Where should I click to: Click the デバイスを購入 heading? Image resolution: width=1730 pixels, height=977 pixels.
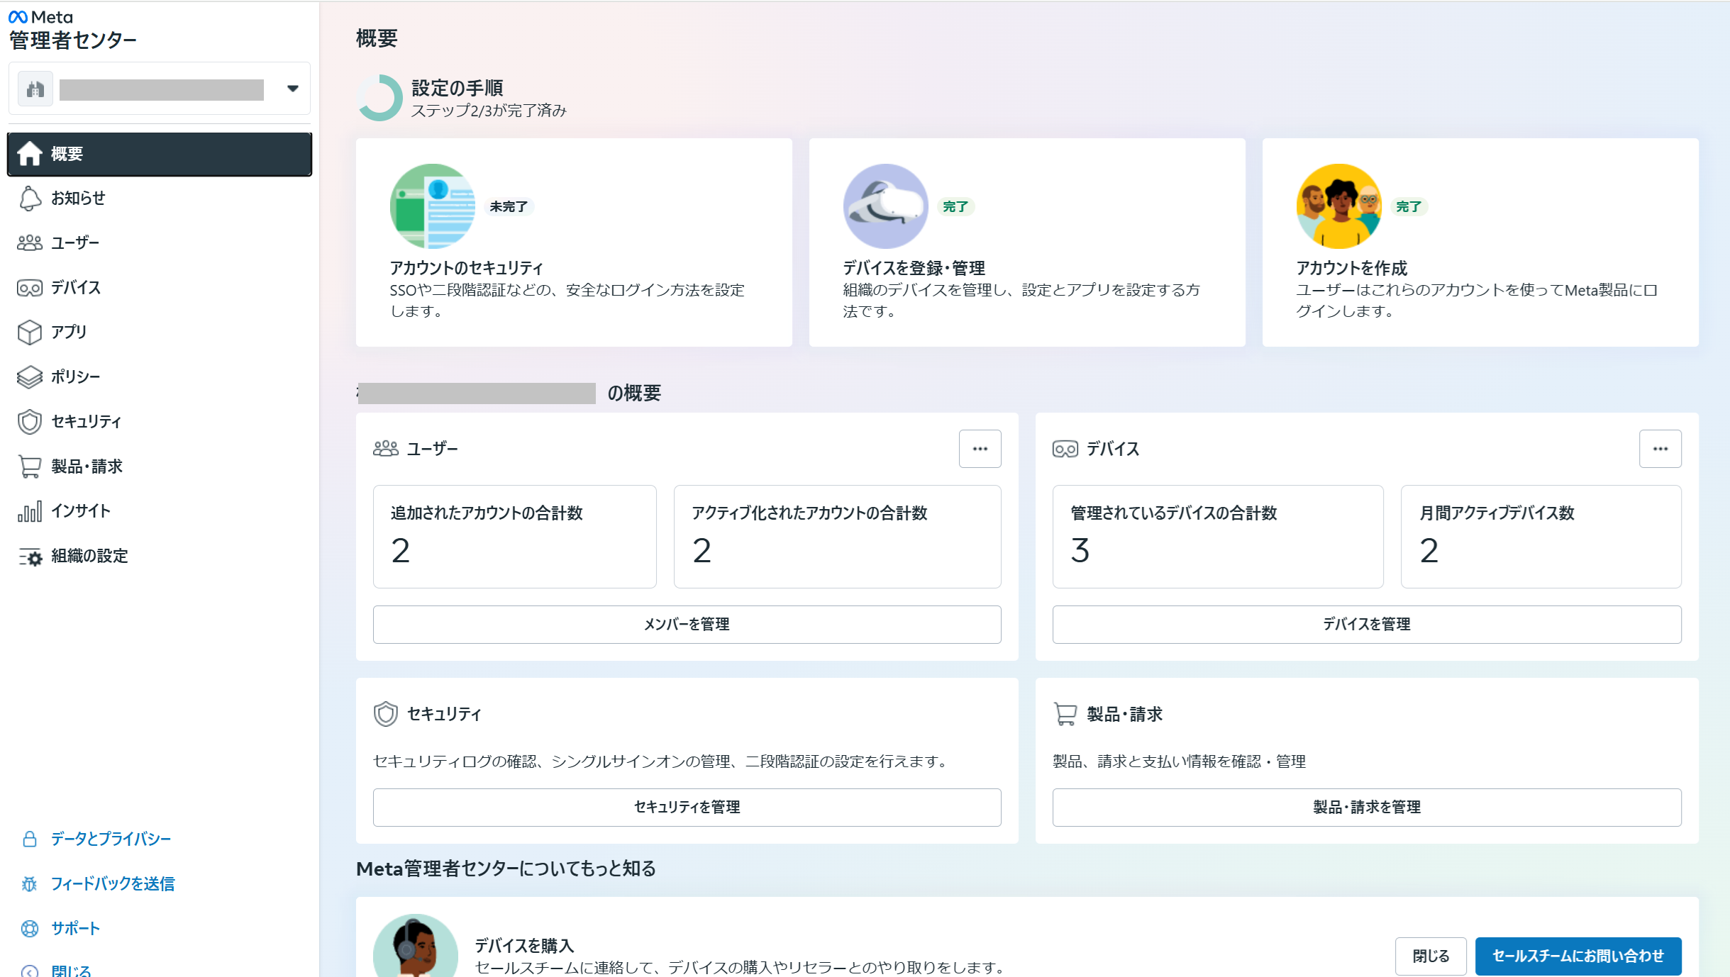pos(524,946)
